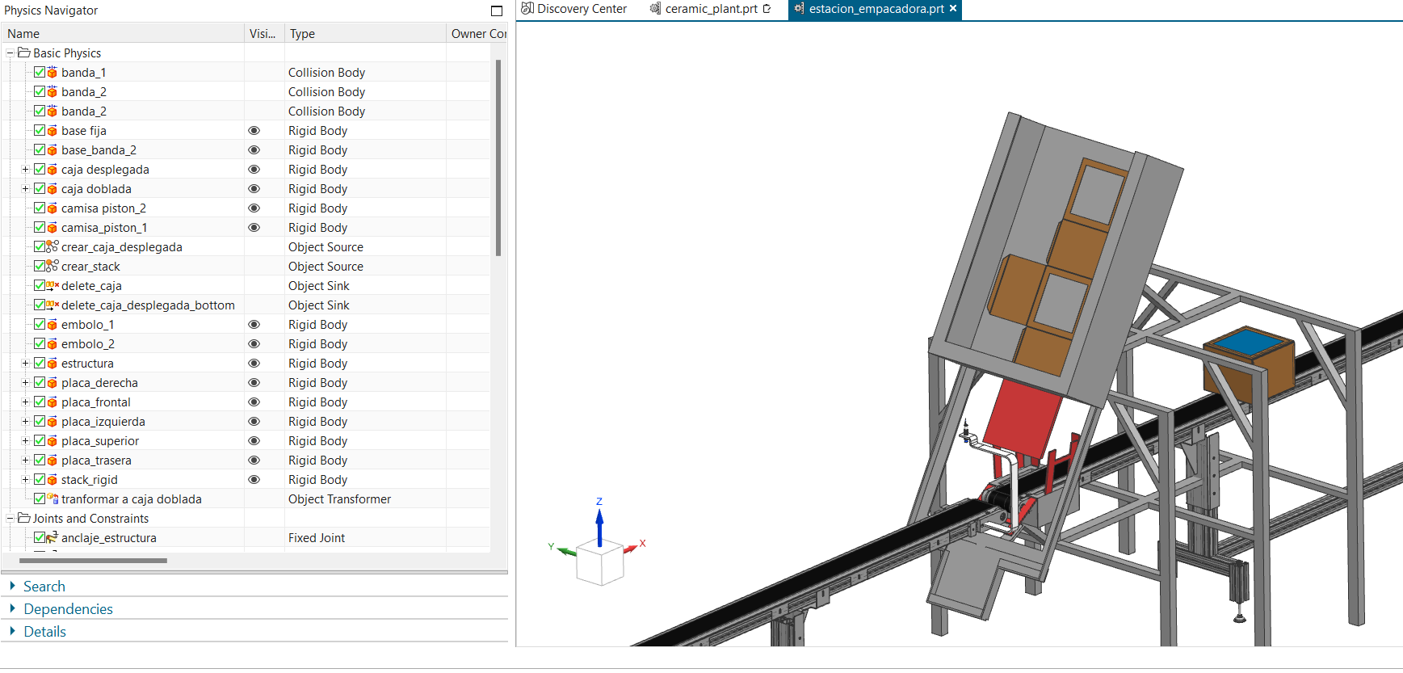This screenshot has width=1403, height=673.
Task: Click the Fixed Joint icon of anclaje_estructura
Action: [53, 537]
